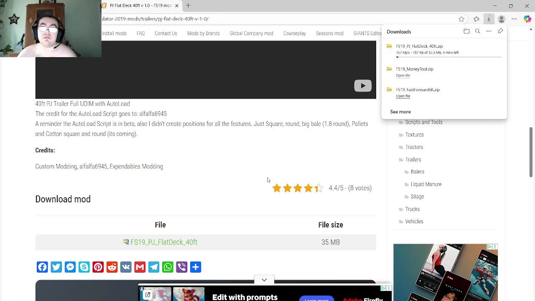Open Trucks category
Image resolution: width=535 pixels, height=301 pixels.
point(412,209)
